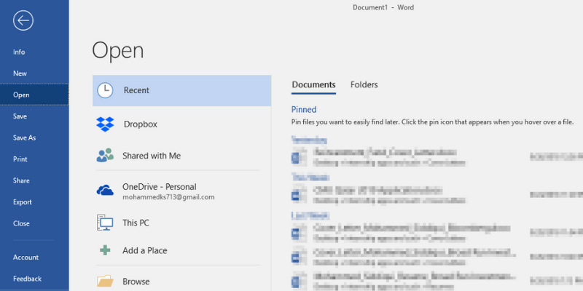Switch to the Documents tab

(x=314, y=85)
